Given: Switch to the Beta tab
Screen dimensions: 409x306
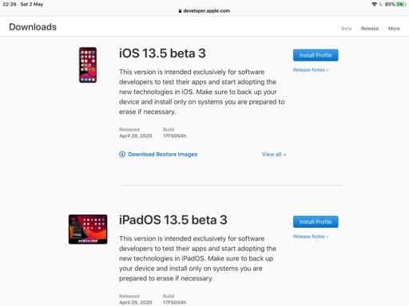Looking at the screenshot, I should tap(347, 29).
